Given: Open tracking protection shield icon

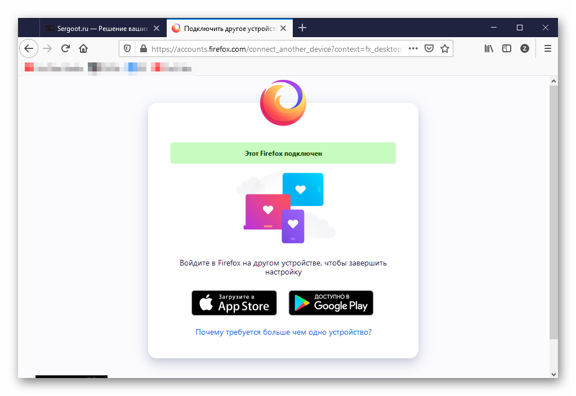Looking at the screenshot, I should tap(127, 49).
